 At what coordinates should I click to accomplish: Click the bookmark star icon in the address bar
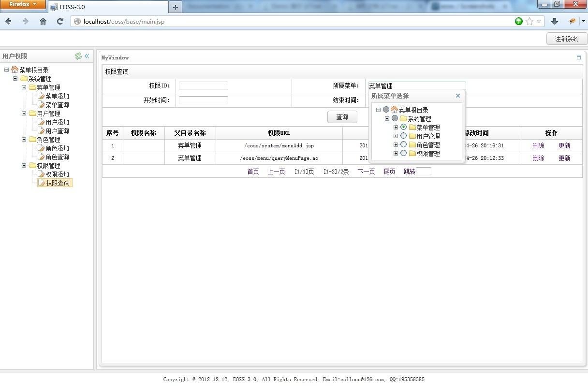[x=528, y=21]
